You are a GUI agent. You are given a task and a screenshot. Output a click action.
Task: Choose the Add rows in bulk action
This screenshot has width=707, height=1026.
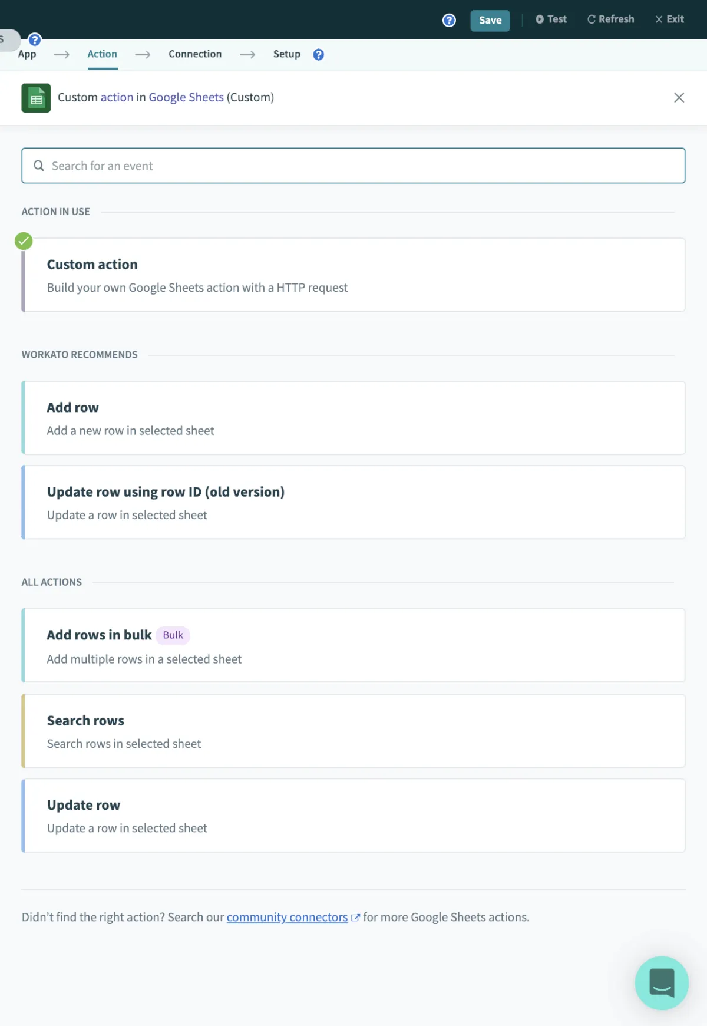[x=353, y=645]
